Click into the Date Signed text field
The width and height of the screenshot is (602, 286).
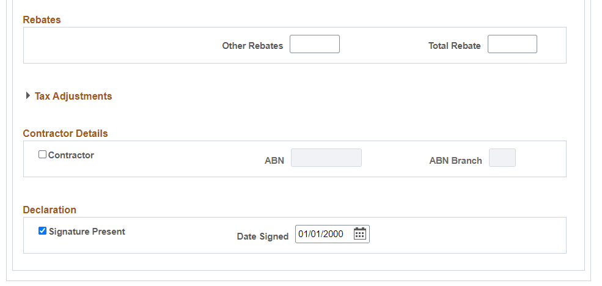coord(324,234)
